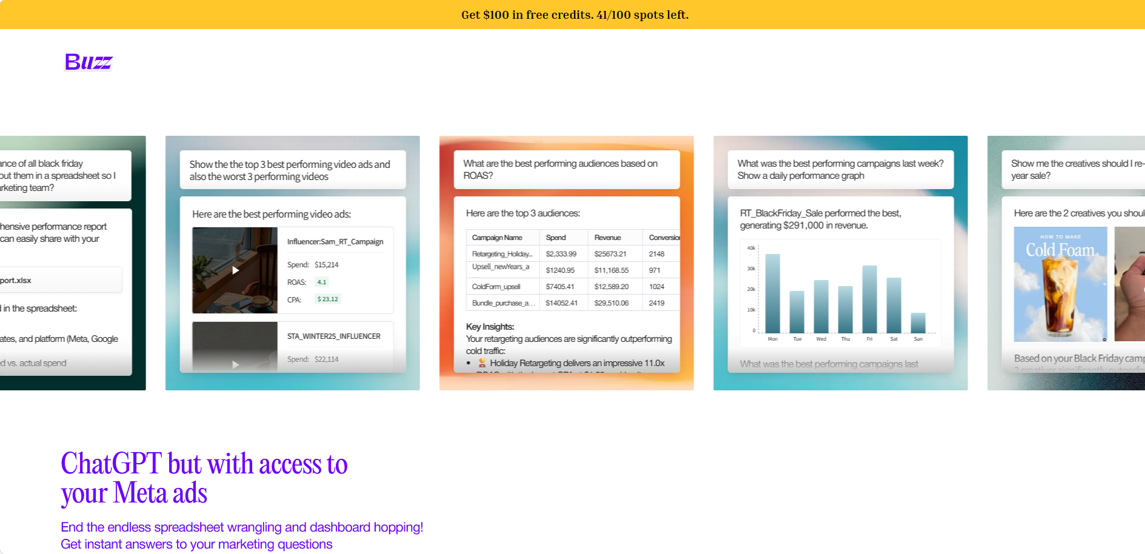Click the 'Key Insights:' label

click(x=490, y=327)
